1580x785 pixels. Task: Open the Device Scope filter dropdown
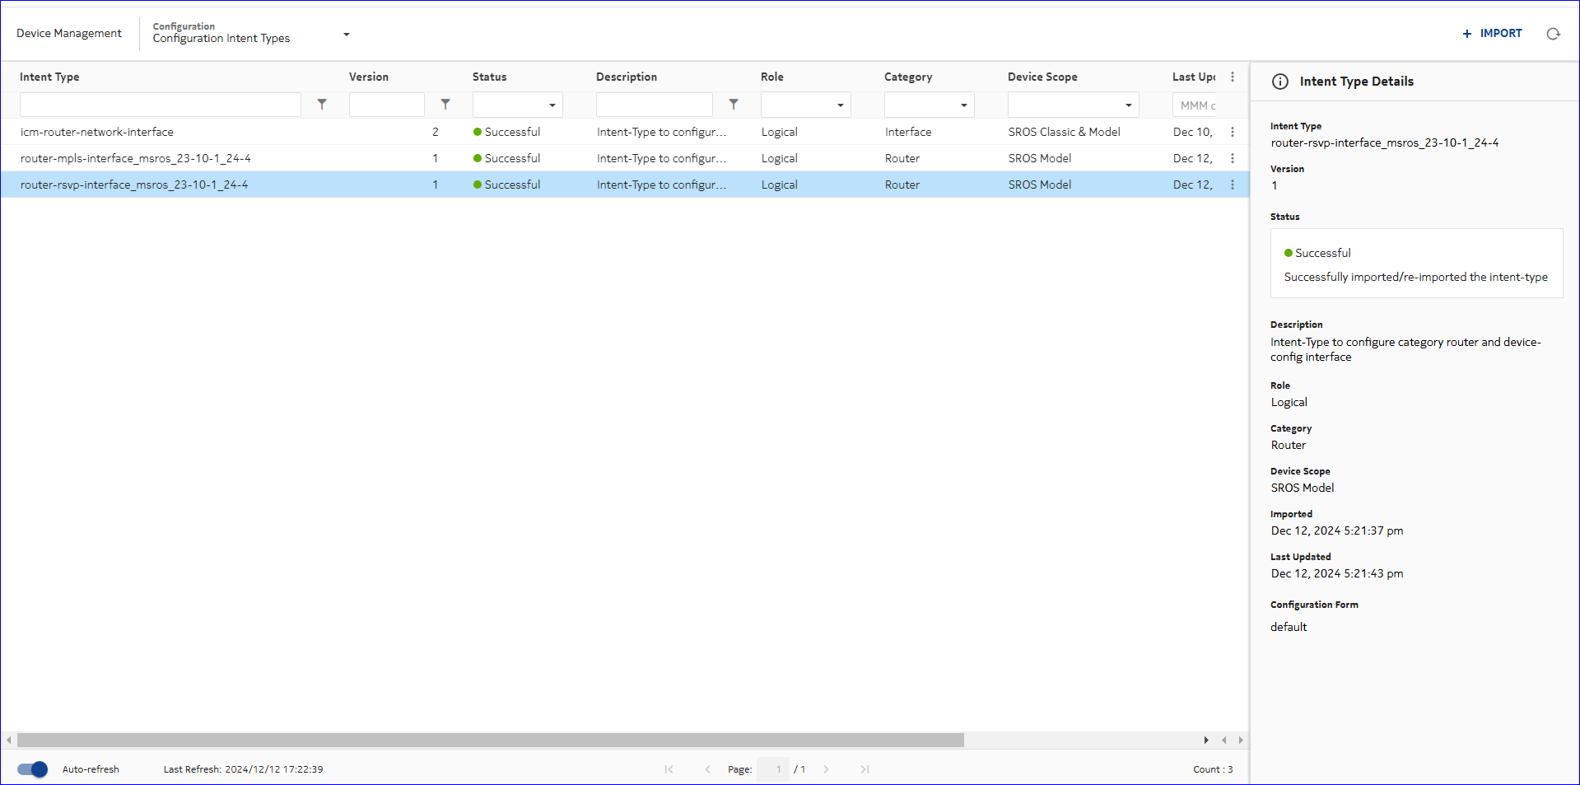[x=1128, y=105]
